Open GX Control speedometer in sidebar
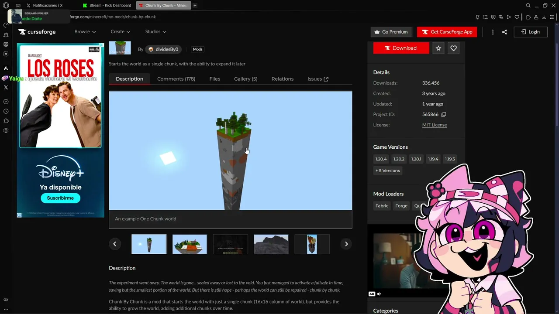The image size is (559, 314). pos(6,25)
